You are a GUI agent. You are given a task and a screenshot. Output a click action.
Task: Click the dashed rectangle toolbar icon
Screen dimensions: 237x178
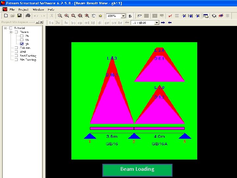click(140, 16)
